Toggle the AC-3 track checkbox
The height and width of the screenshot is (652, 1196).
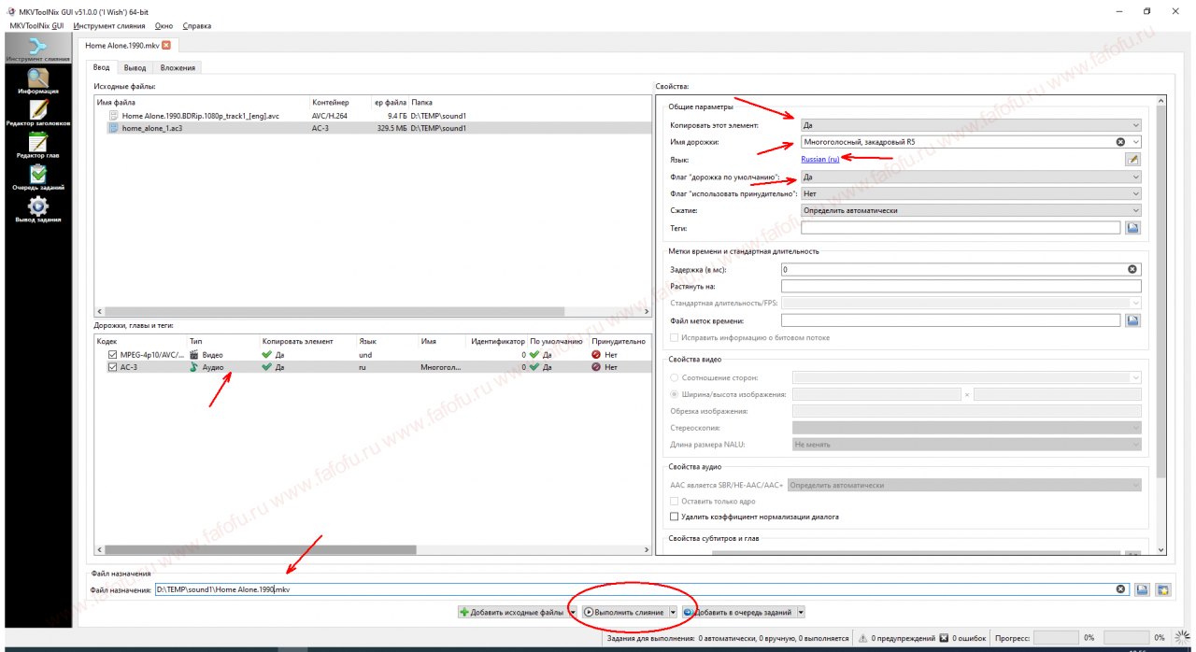[x=113, y=367]
